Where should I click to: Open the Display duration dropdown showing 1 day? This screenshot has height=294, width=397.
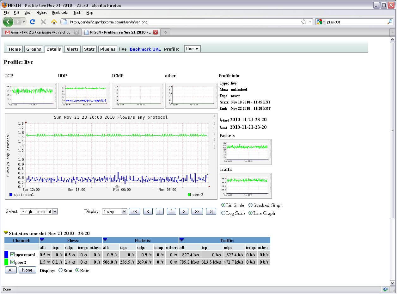(x=114, y=211)
